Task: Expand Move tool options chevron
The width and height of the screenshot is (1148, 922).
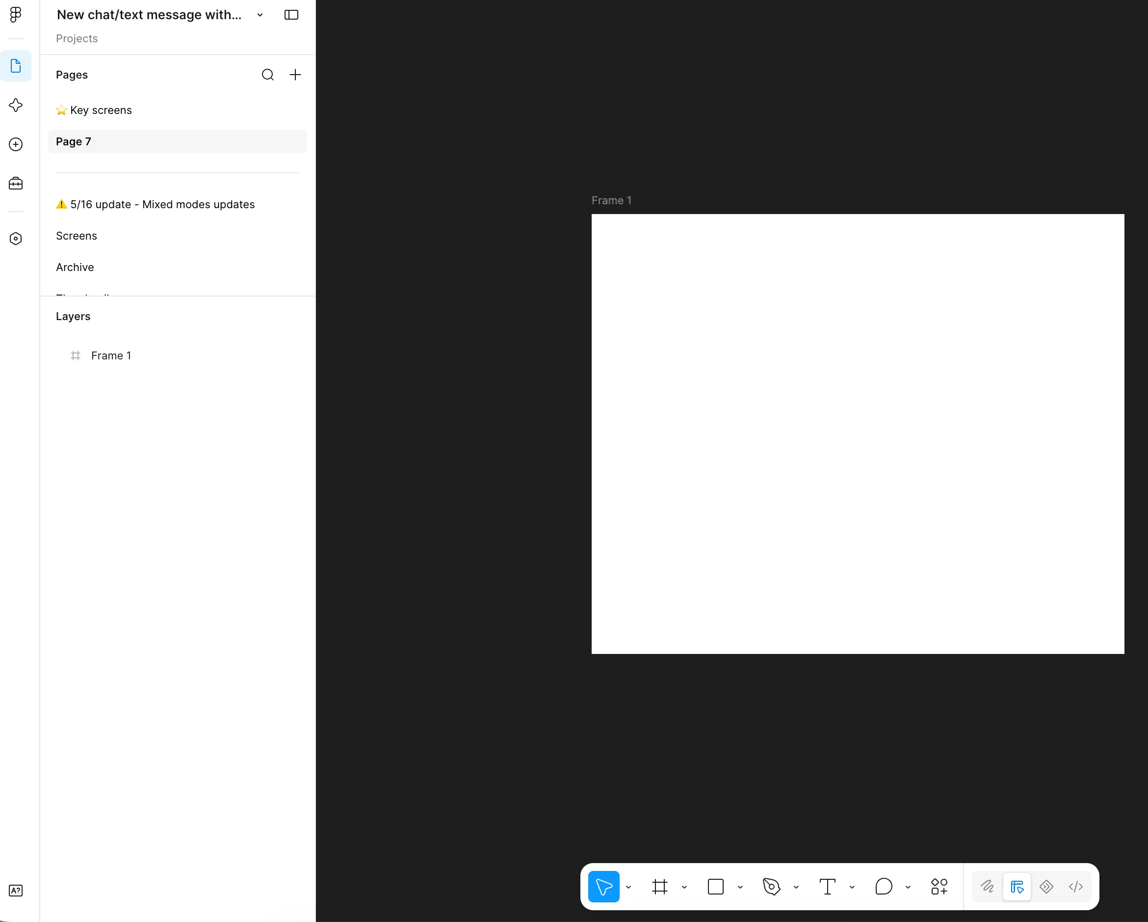Action: 628,887
